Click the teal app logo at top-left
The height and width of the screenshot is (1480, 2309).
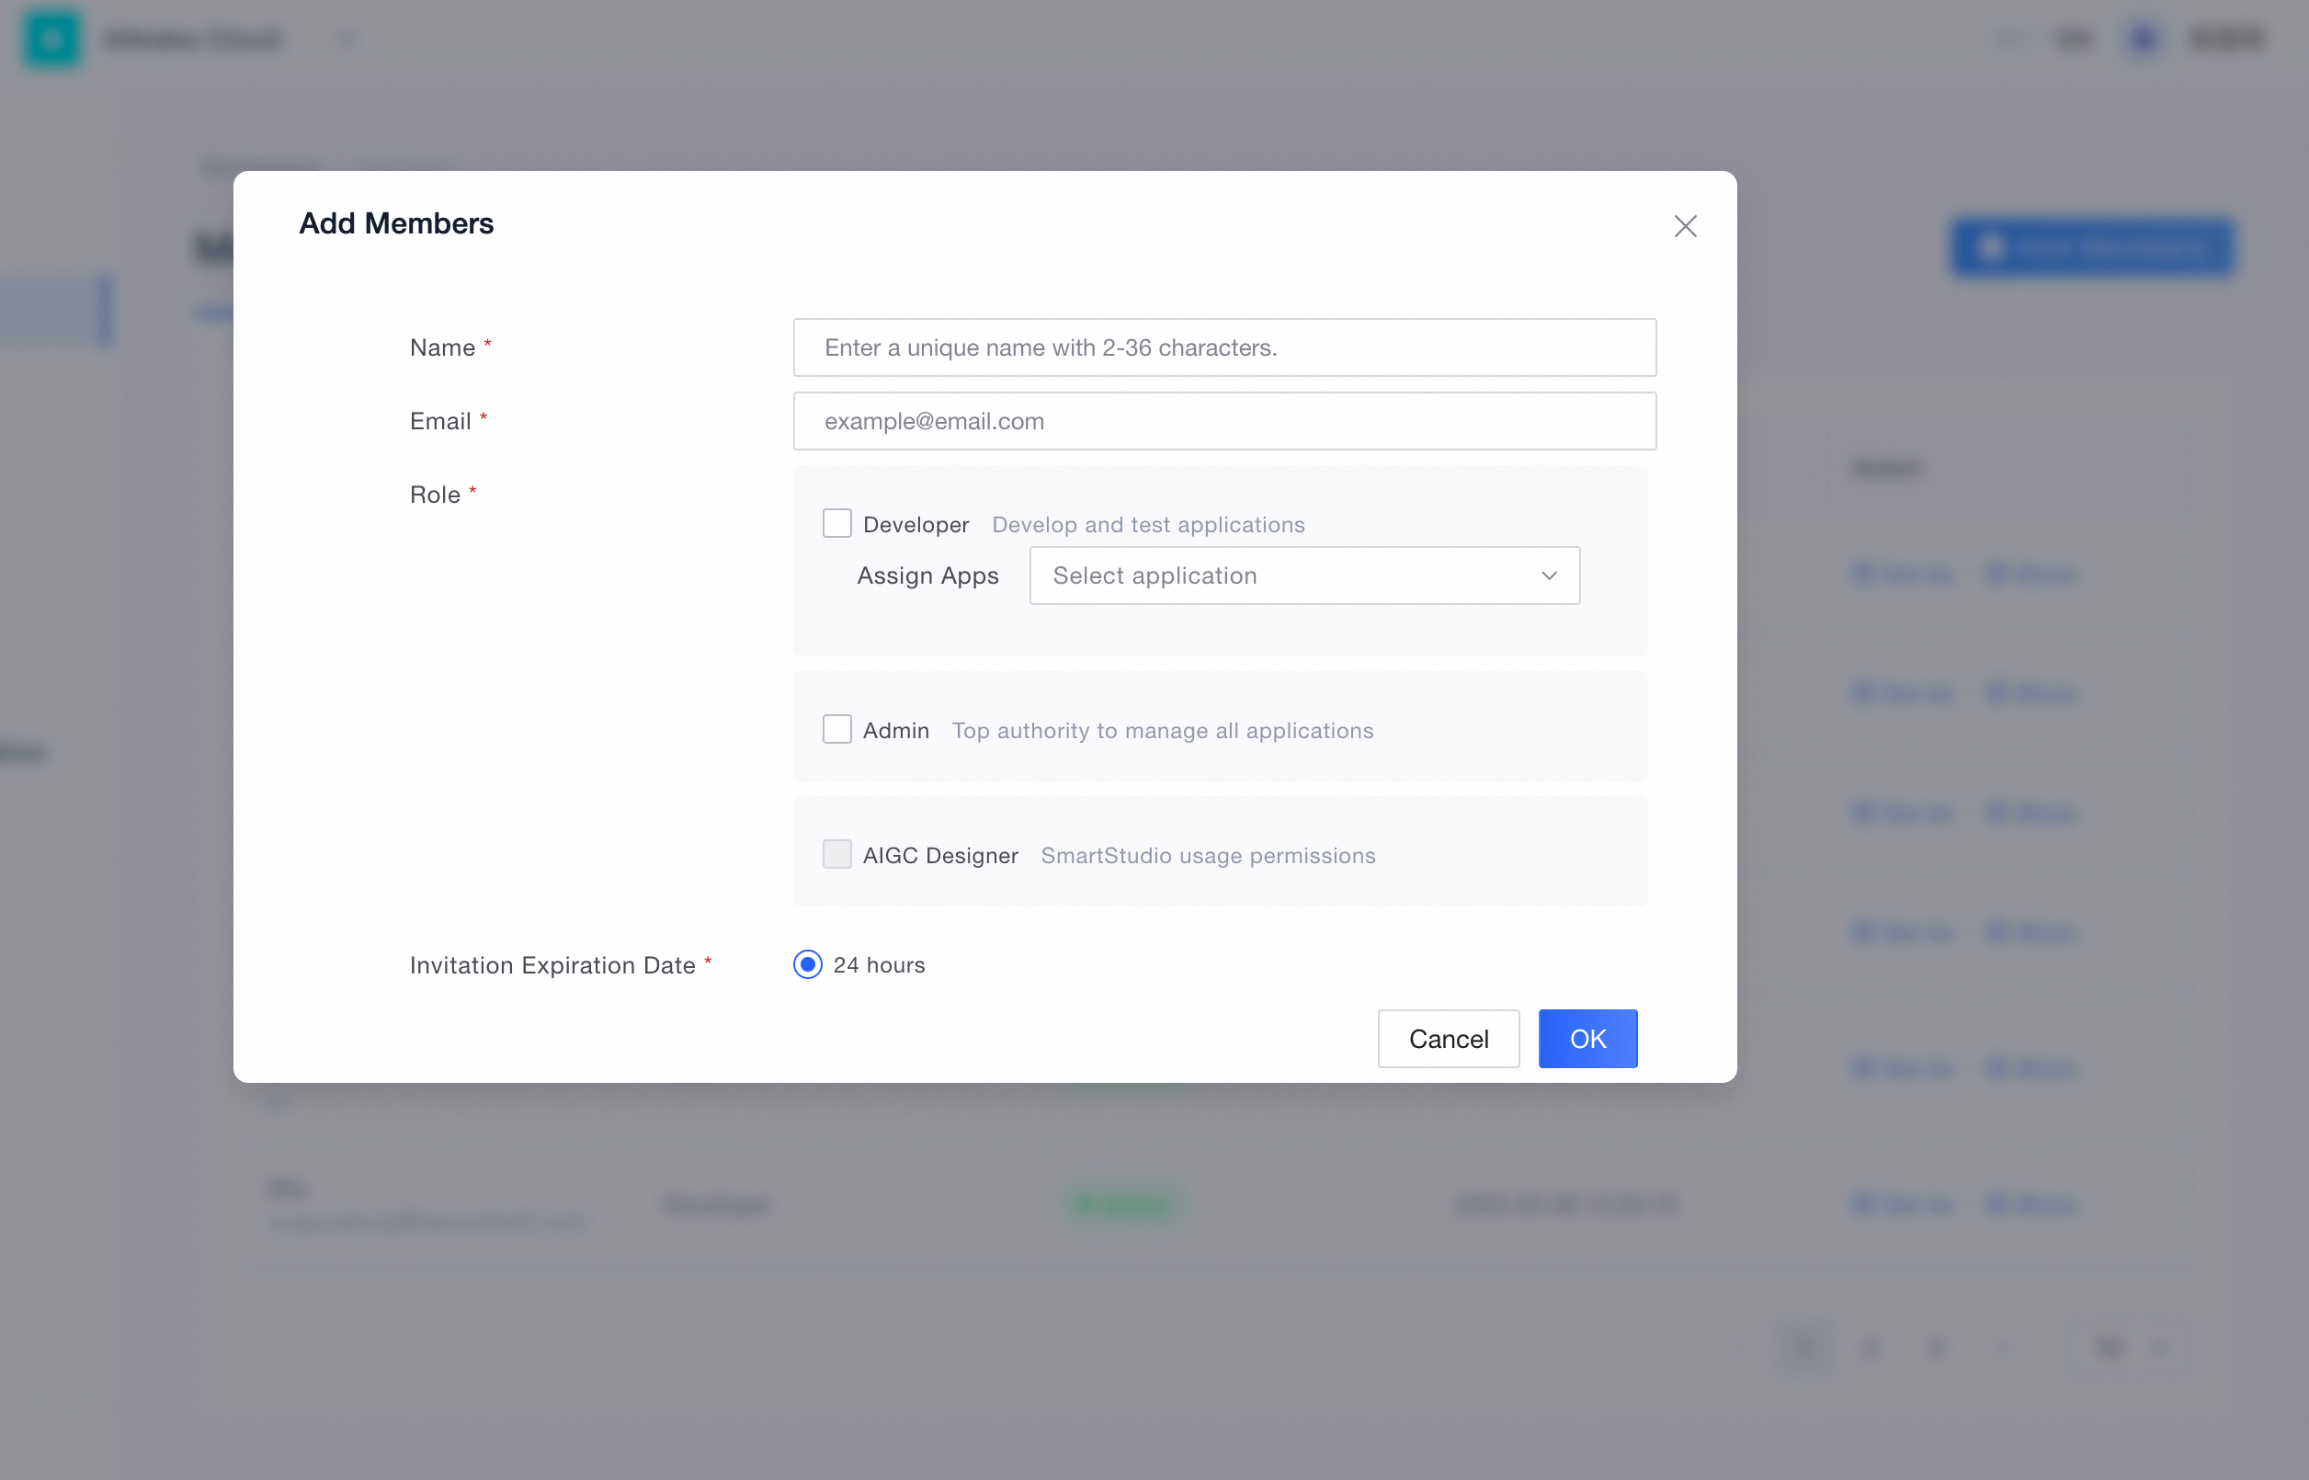pyautogui.click(x=51, y=39)
